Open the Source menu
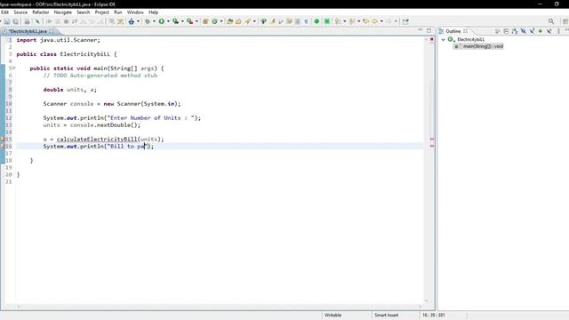The image size is (569, 320). click(x=20, y=12)
